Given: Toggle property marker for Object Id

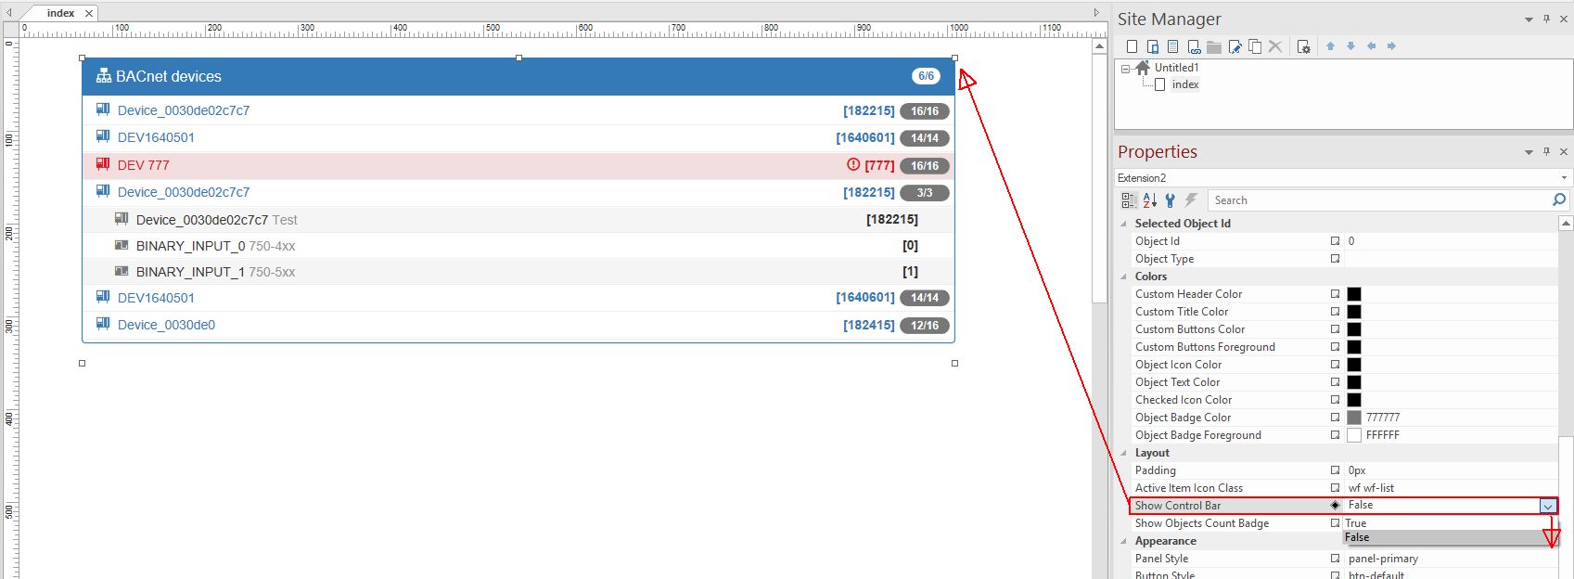Looking at the screenshot, I should (x=1336, y=241).
